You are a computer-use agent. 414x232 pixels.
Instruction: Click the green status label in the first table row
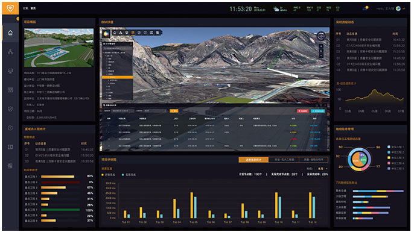(x=293, y=126)
